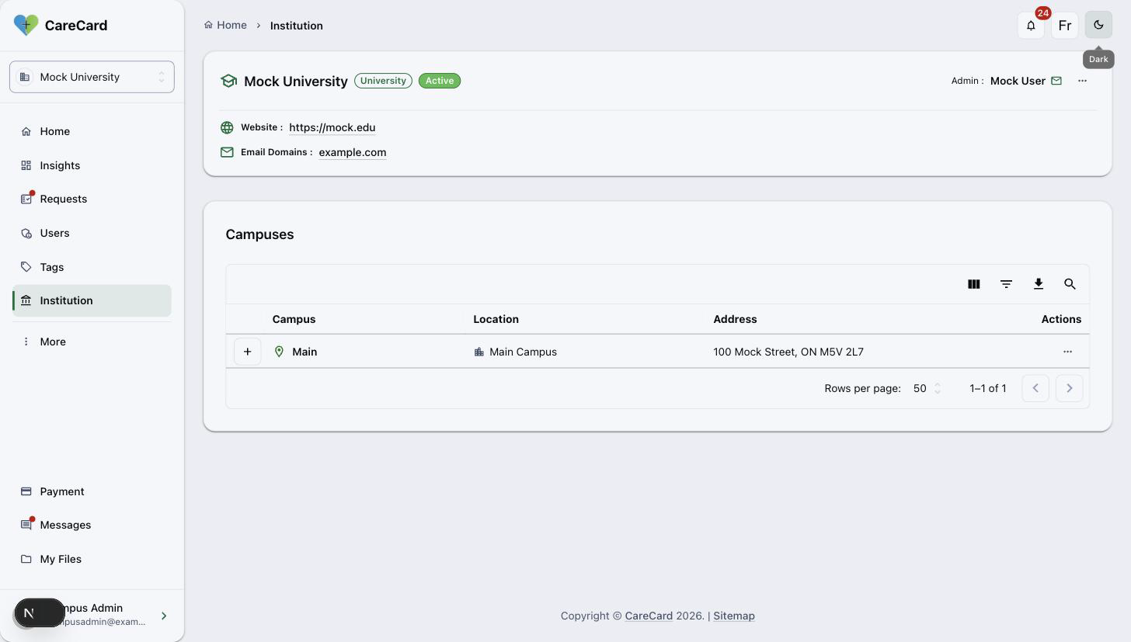Sort by the Location column header
1131x642 pixels.
coord(496,319)
